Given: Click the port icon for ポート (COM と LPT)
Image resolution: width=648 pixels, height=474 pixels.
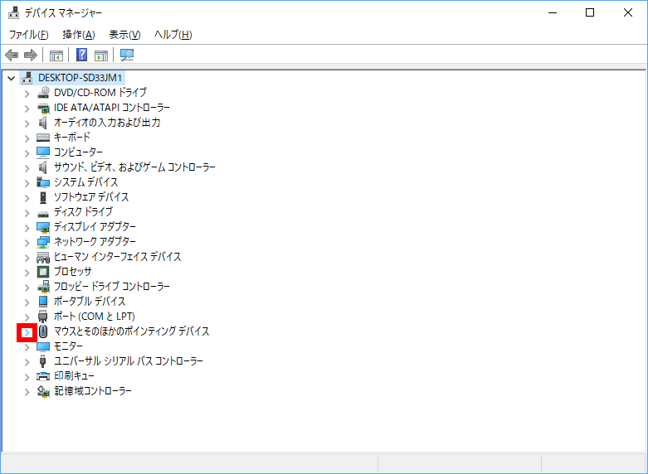Looking at the screenshot, I should [x=43, y=317].
